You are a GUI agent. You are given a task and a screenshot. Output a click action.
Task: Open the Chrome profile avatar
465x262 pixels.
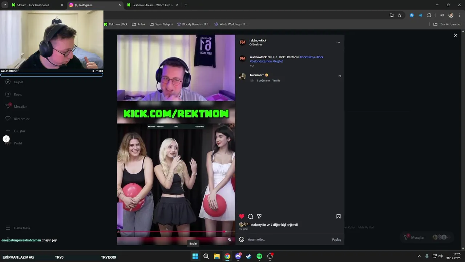pyautogui.click(x=451, y=15)
